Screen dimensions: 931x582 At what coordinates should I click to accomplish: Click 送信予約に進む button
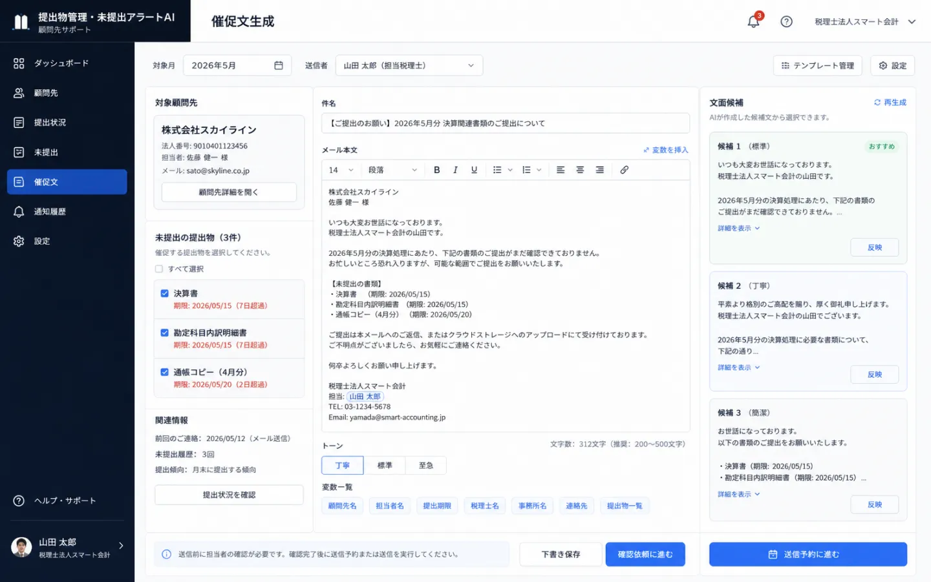(808, 554)
